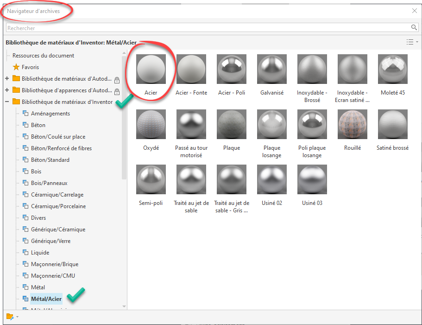Click lock icon beside Bibliothèque de matériaux d'Autodesk
Screen dimensions: 422x325
click(x=117, y=80)
